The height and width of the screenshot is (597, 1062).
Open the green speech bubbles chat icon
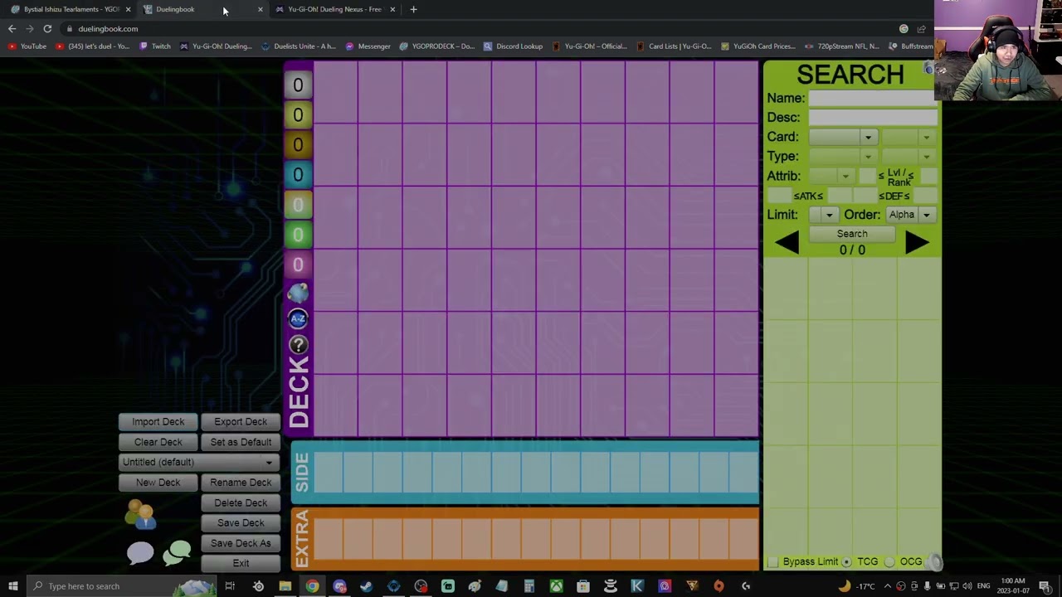click(177, 552)
